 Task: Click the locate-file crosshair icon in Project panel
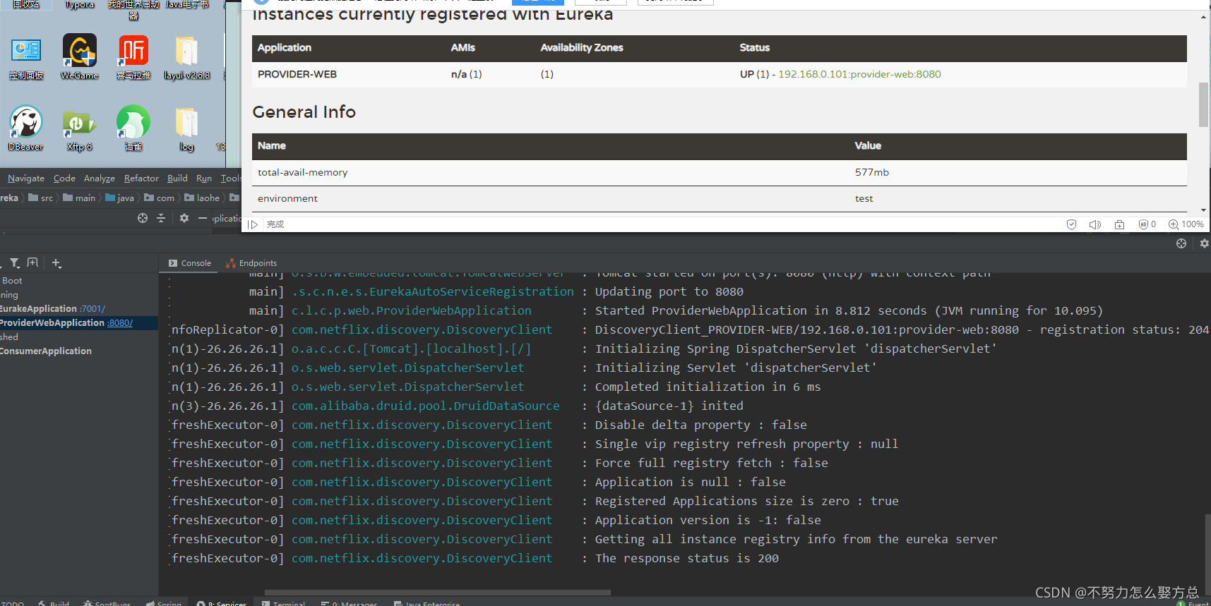(x=143, y=218)
